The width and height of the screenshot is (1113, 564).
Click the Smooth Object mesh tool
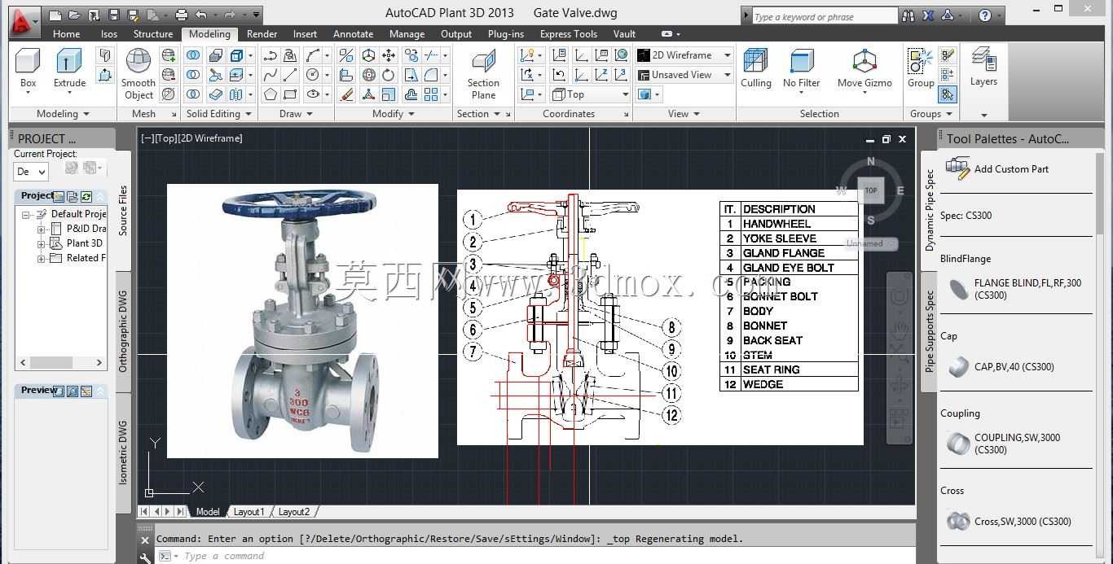click(x=139, y=74)
